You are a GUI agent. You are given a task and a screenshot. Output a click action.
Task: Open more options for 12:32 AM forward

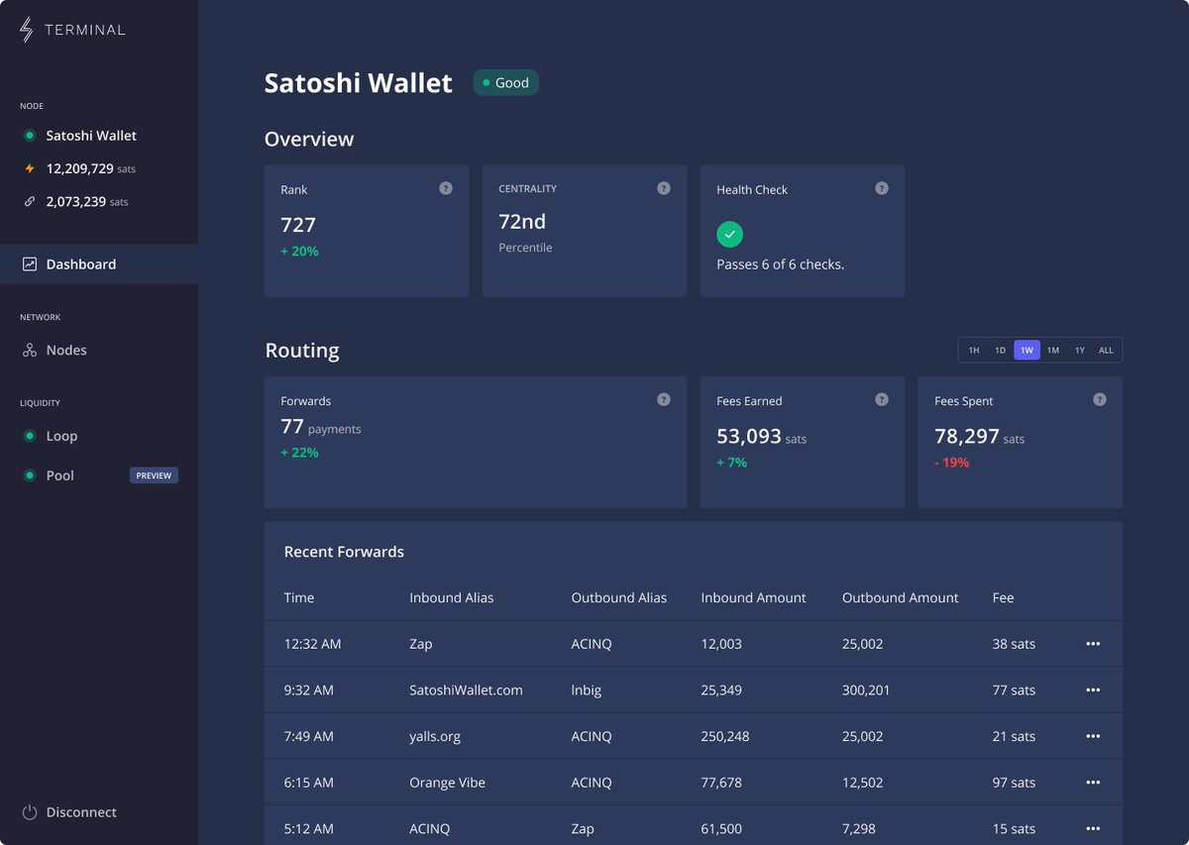[x=1093, y=644]
